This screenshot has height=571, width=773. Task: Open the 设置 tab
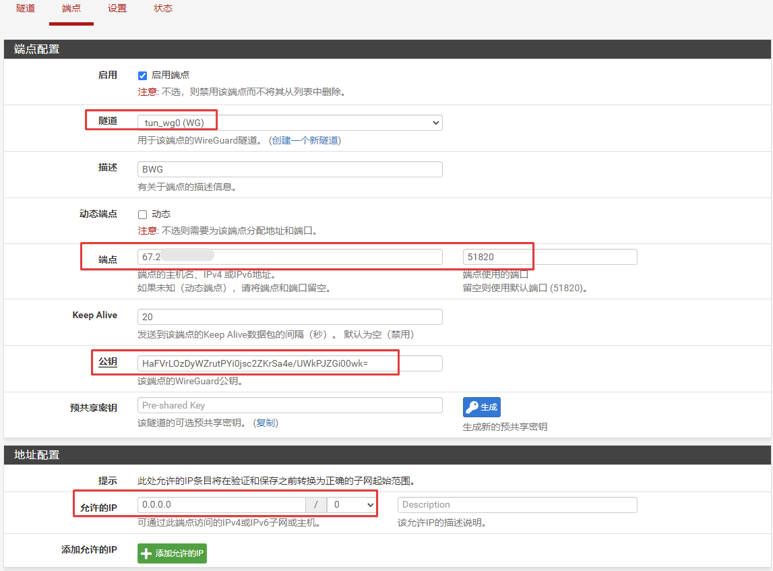[117, 9]
